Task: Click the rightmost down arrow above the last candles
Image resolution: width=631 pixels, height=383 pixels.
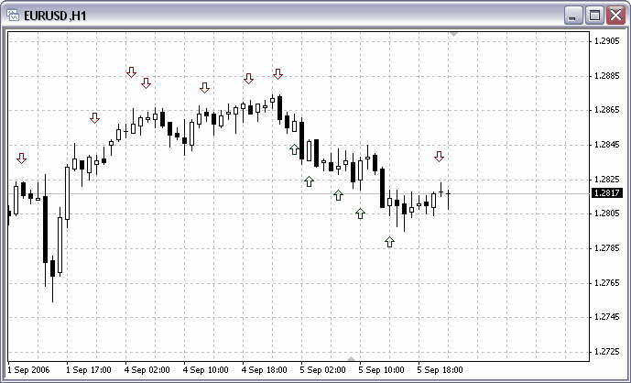Action: pos(440,157)
